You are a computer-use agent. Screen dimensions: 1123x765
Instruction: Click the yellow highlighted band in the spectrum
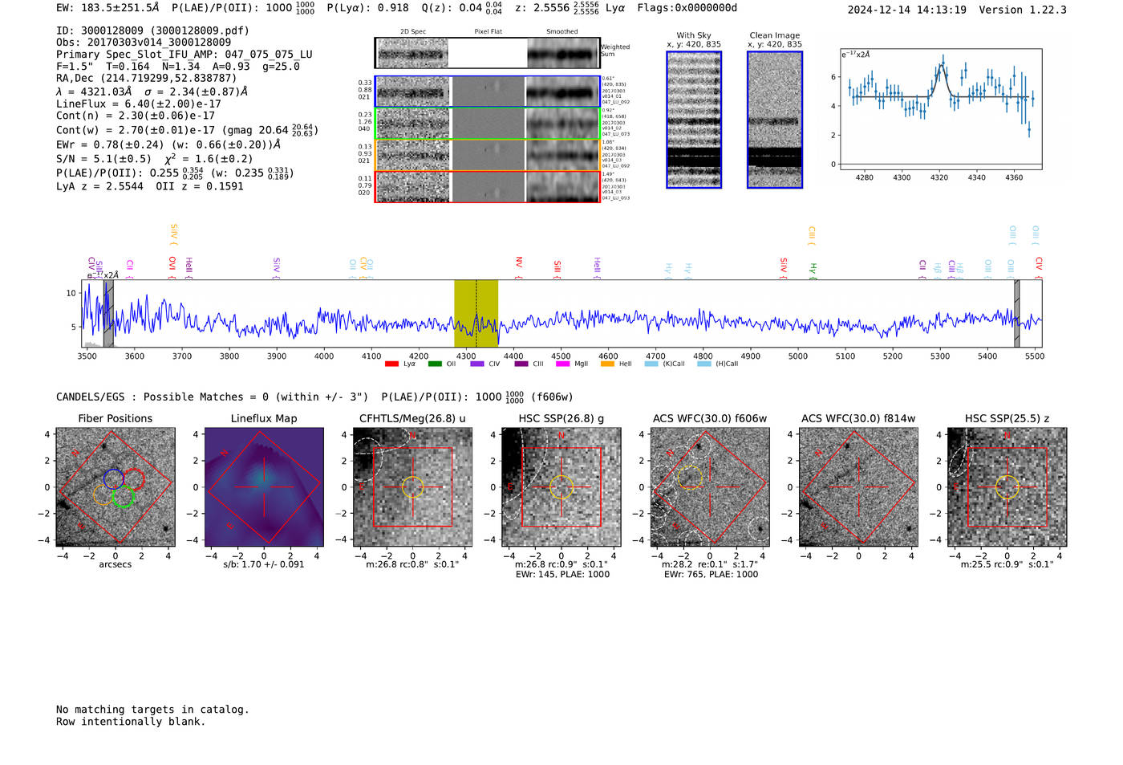(476, 313)
